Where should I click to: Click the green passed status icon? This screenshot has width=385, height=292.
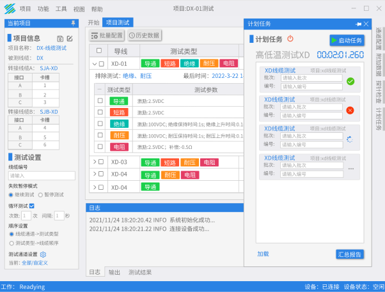[350, 81]
